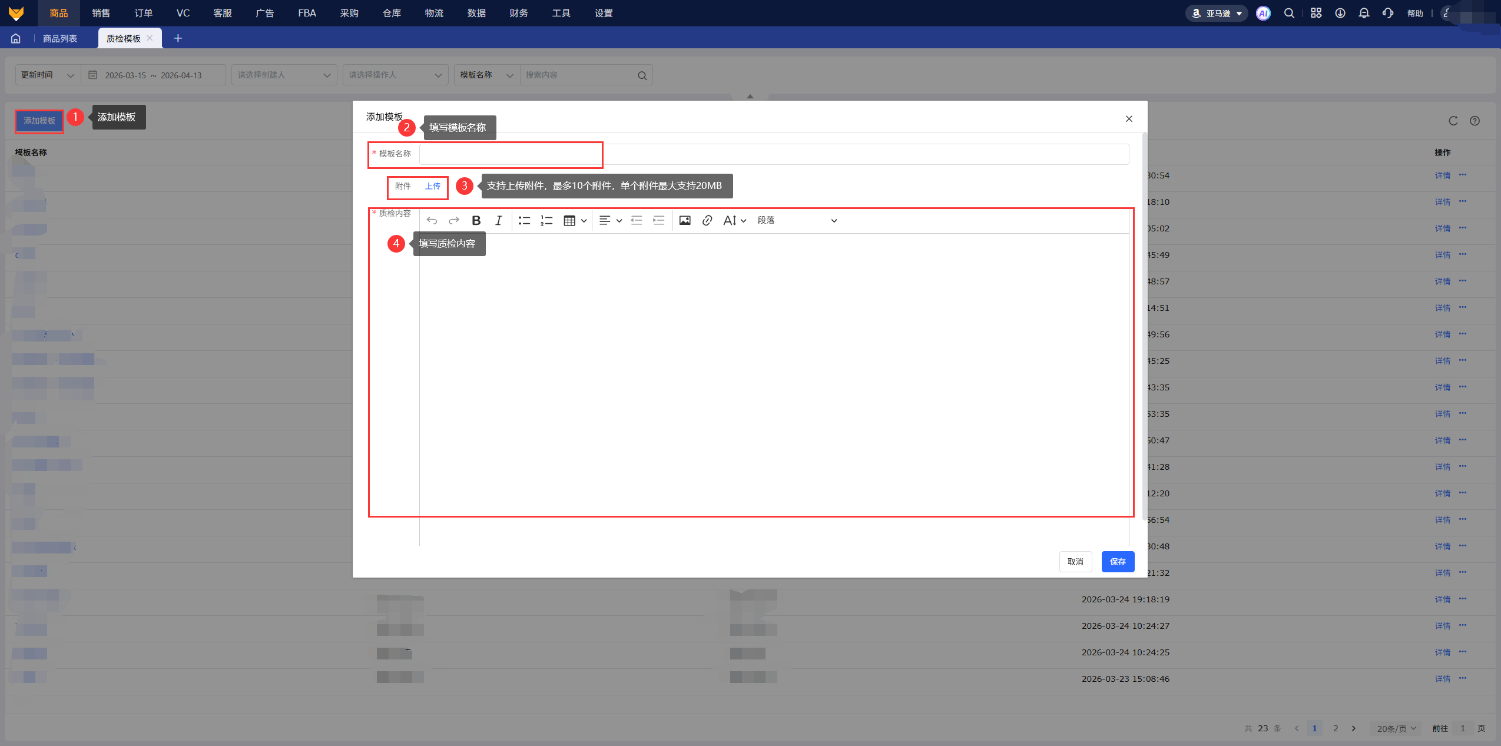Click 上传 to upload attachment
Image resolution: width=1501 pixels, height=746 pixels.
[x=432, y=186]
